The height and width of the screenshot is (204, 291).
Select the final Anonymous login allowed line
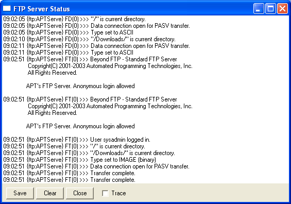[x=80, y=126]
